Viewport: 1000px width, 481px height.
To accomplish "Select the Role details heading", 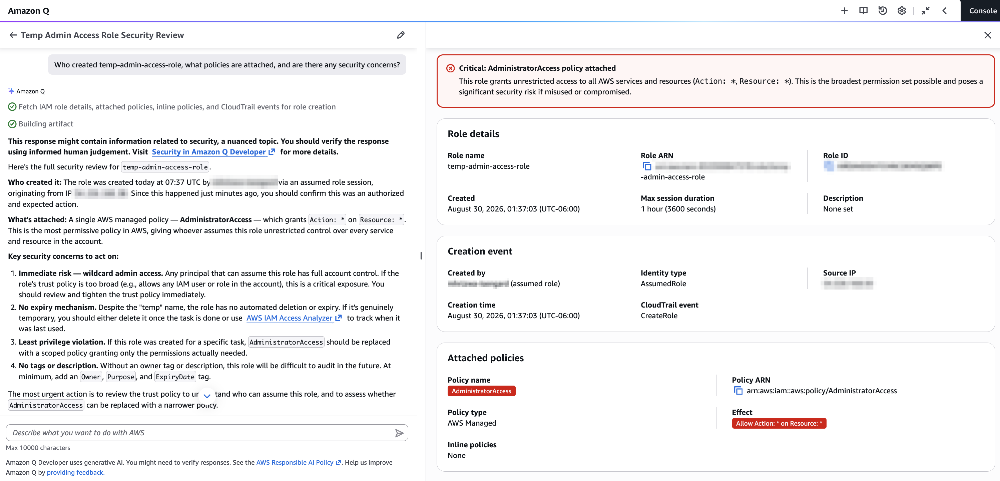I will (x=473, y=134).
